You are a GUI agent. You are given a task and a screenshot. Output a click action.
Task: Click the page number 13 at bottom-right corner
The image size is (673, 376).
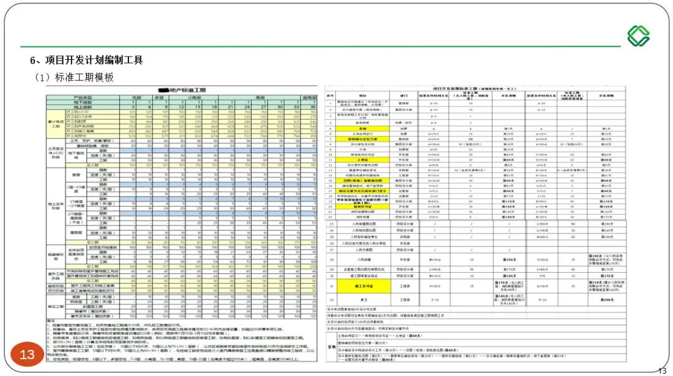(662, 371)
